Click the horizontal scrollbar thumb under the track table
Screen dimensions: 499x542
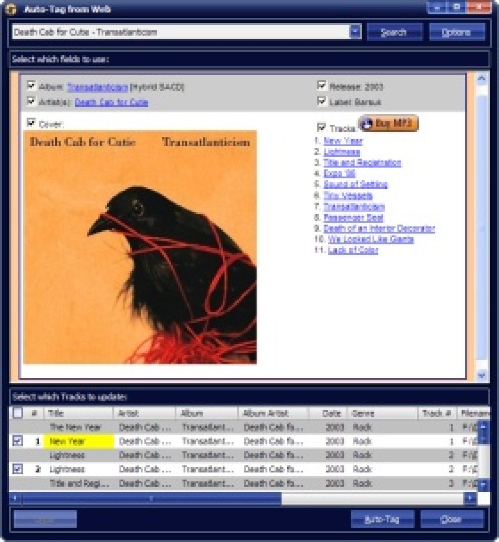(152, 498)
